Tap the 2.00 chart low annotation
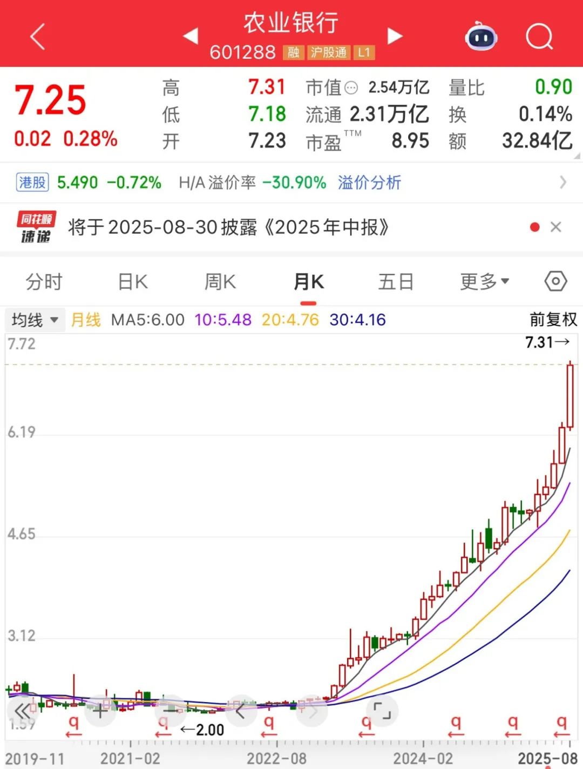Screen dimensions: 583x769 pos(202,730)
